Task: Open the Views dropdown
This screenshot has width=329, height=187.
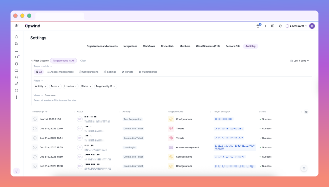Action: pos(38,95)
